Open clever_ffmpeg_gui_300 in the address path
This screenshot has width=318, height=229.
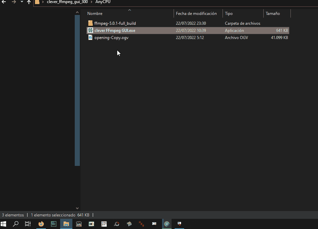tap(67, 2)
